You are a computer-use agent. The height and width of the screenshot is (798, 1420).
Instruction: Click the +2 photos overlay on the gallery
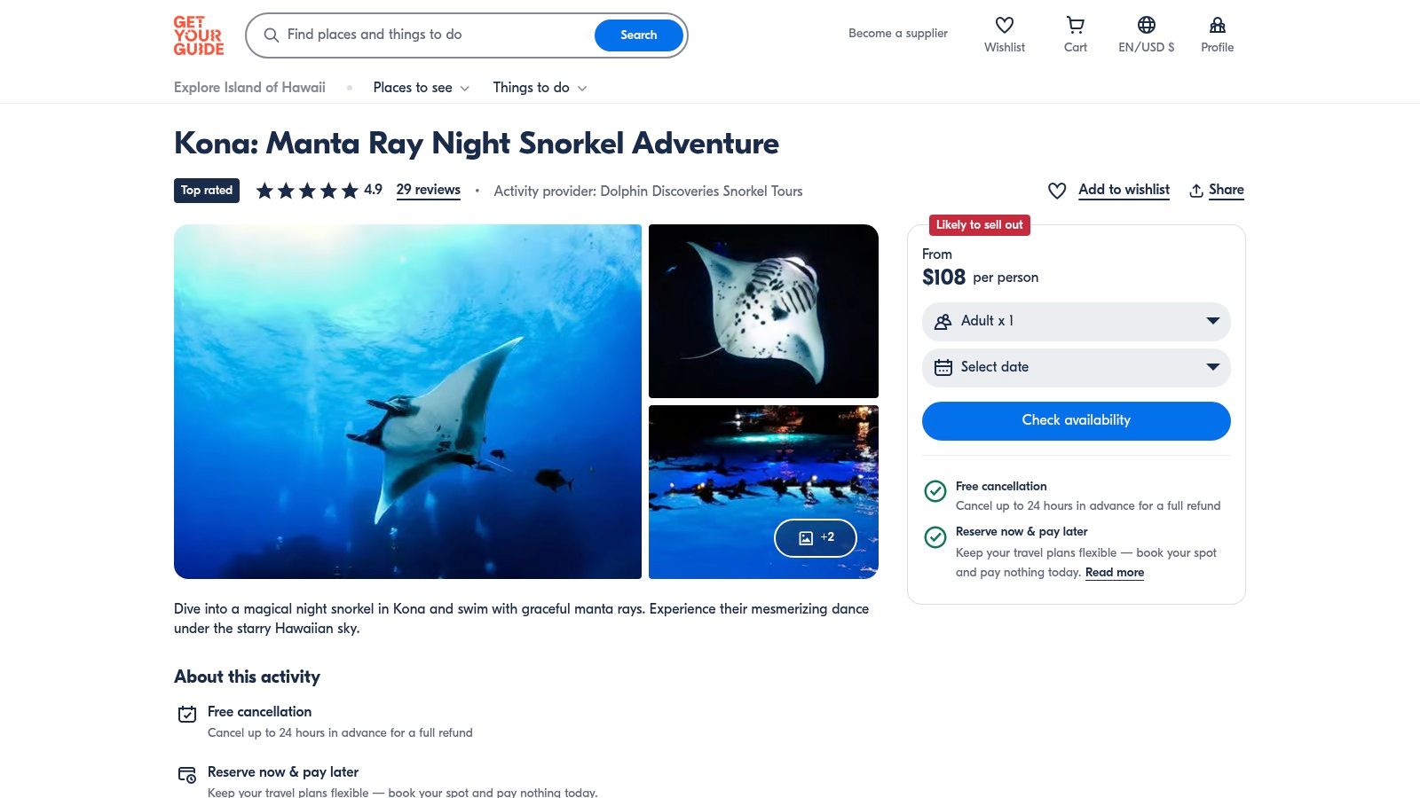[815, 537]
